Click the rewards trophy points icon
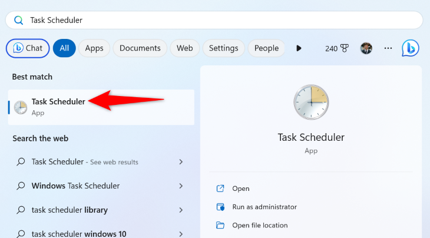The image size is (430, 238). tap(343, 48)
